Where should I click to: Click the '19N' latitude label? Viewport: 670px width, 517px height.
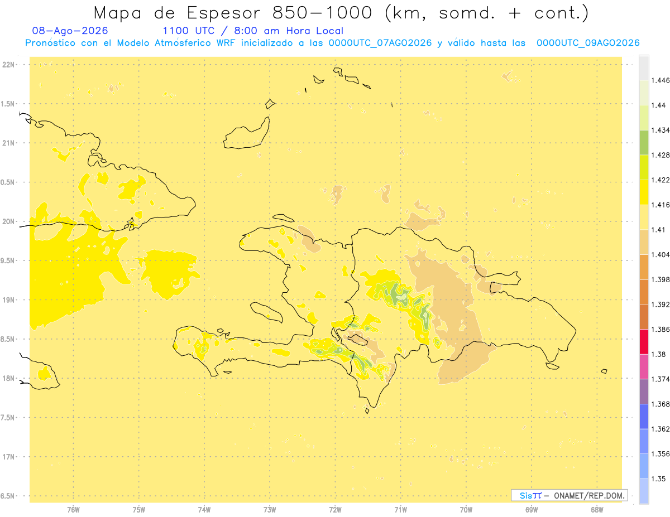[x=9, y=300]
